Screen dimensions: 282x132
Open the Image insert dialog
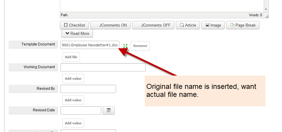(213, 25)
